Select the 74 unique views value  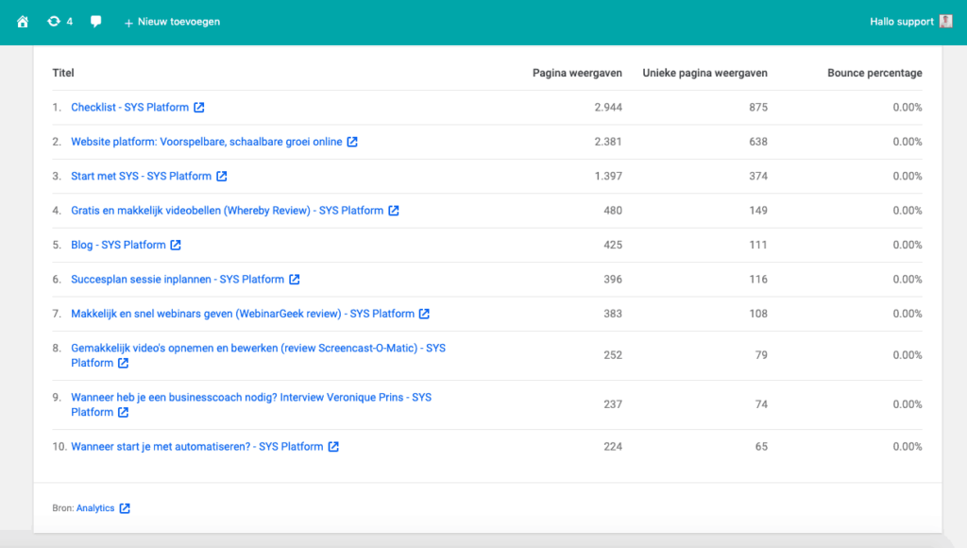[762, 404]
